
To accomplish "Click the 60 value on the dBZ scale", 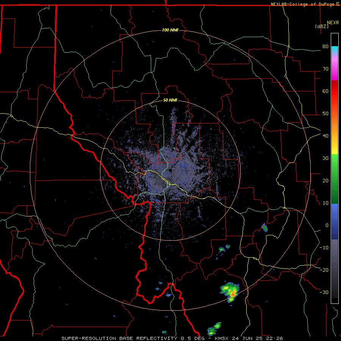I will click(325, 91).
